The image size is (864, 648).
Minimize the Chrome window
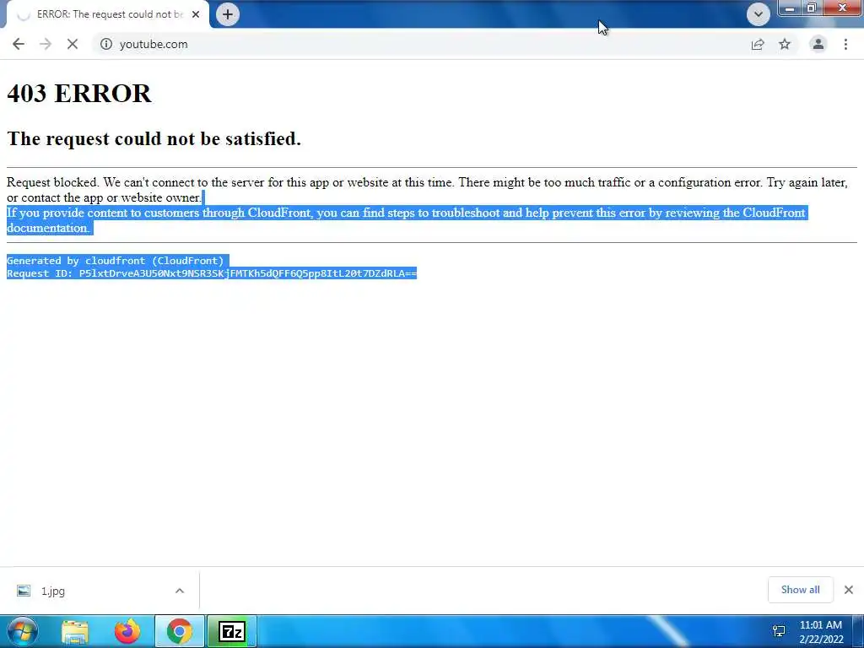tap(790, 8)
